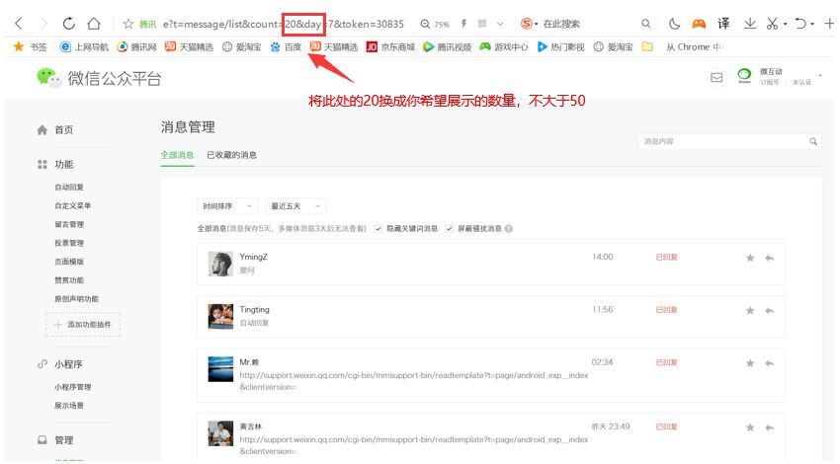Click the search magnifier in browser toolbar
The image size is (840, 464).
click(646, 24)
